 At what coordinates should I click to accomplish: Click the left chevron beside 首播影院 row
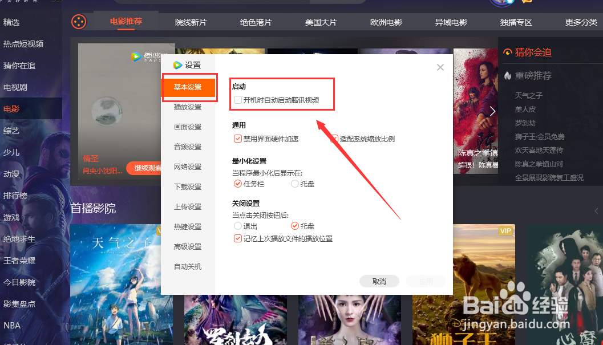597,211
